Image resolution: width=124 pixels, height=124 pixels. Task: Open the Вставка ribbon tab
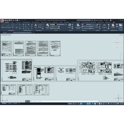tap(12, 22)
